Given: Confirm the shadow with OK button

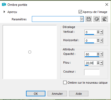Looking at the screenshot, I should pos(36,94).
